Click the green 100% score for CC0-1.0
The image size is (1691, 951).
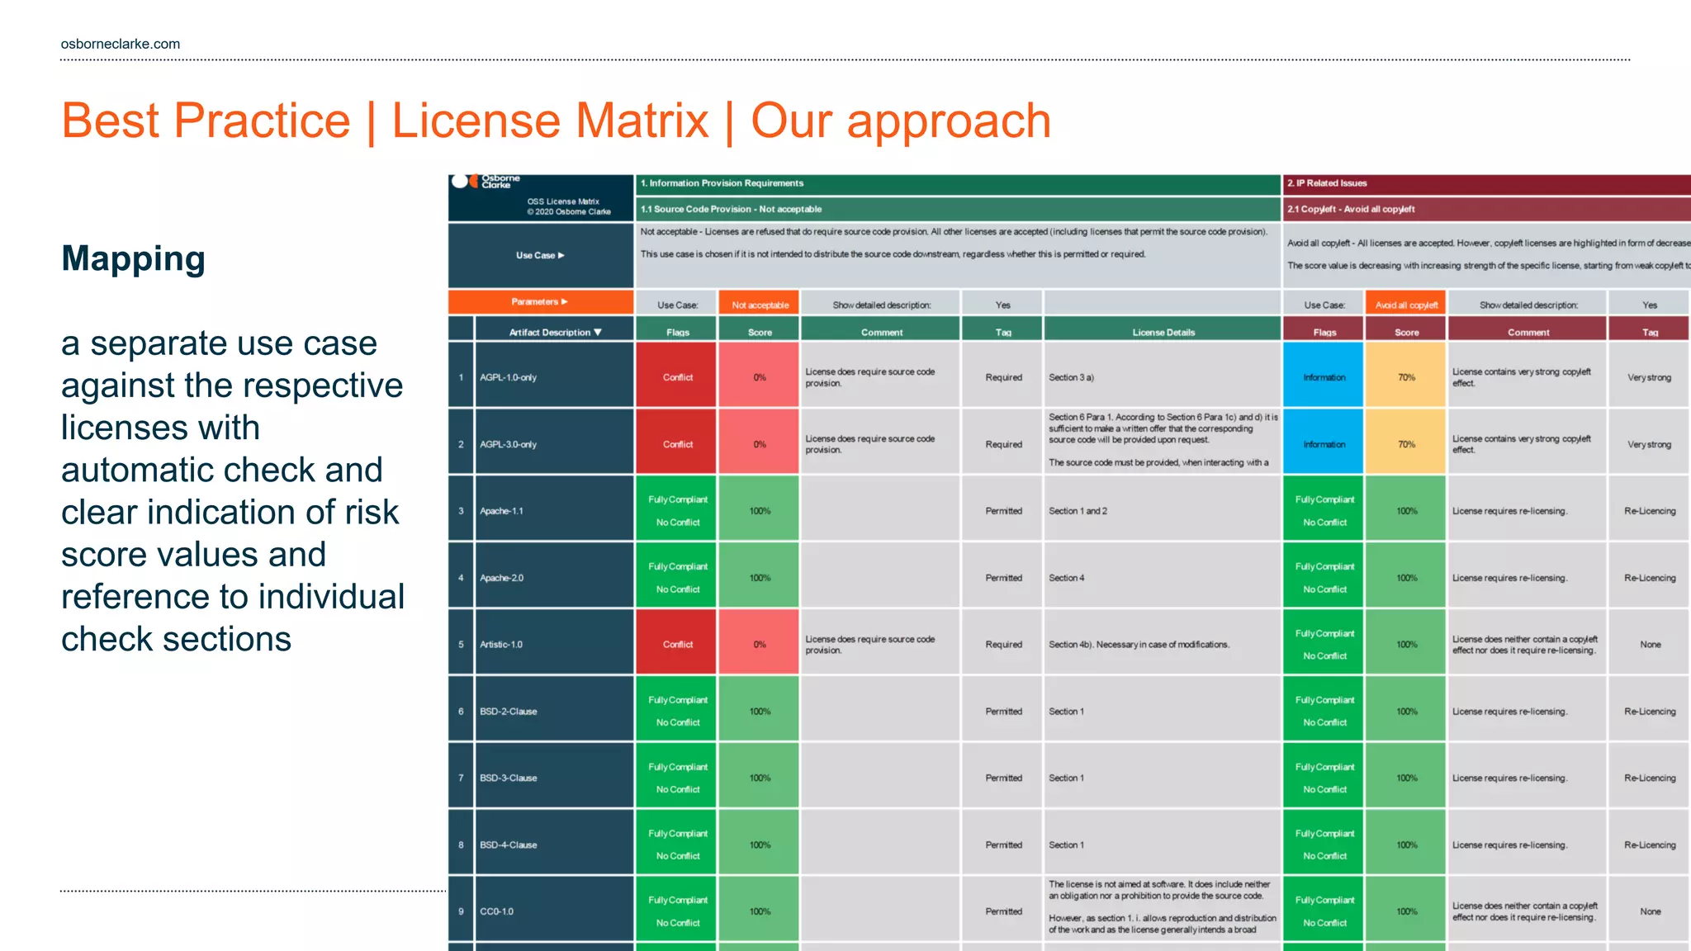[759, 911]
